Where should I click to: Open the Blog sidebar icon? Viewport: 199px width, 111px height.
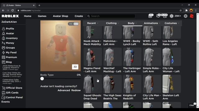[x=3, y=62]
